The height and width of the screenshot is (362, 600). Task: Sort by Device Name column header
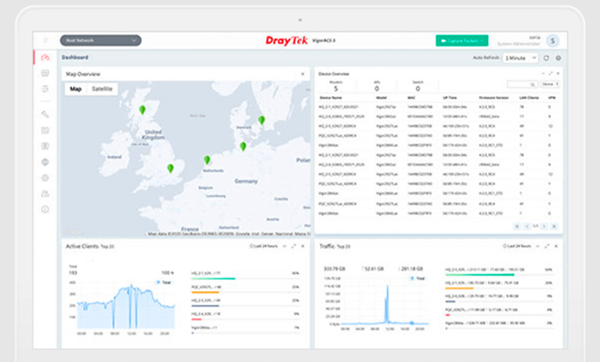click(331, 97)
